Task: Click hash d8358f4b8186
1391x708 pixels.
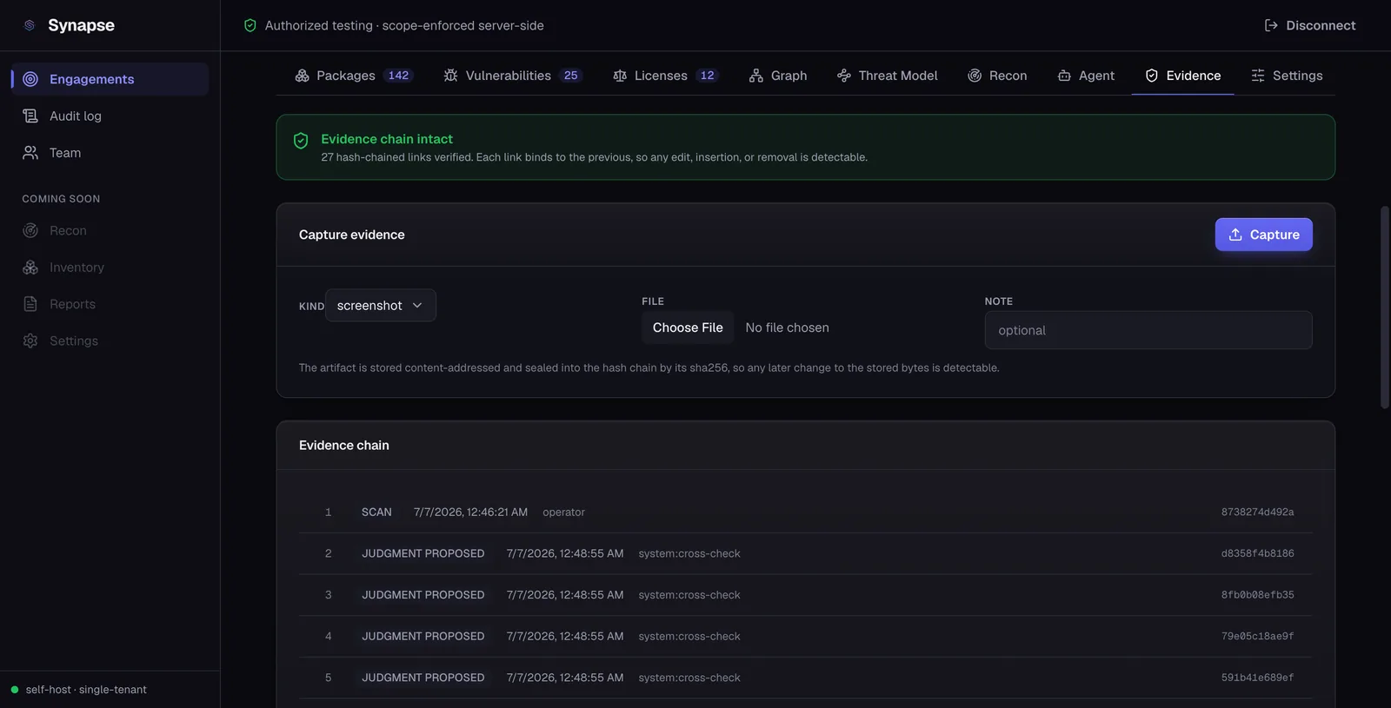Action: pos(1257,553)
